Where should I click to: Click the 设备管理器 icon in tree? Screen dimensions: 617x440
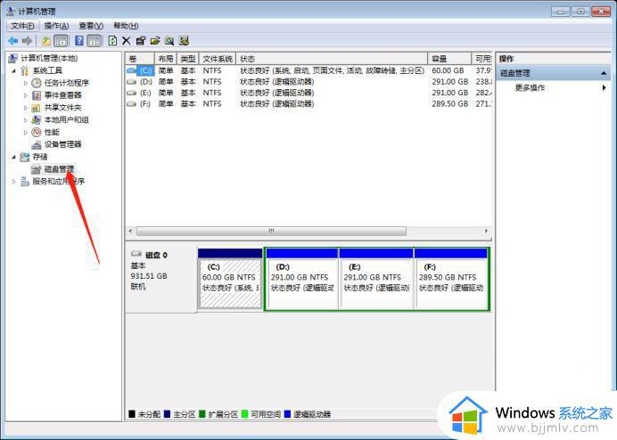click(x=37, y=144)
